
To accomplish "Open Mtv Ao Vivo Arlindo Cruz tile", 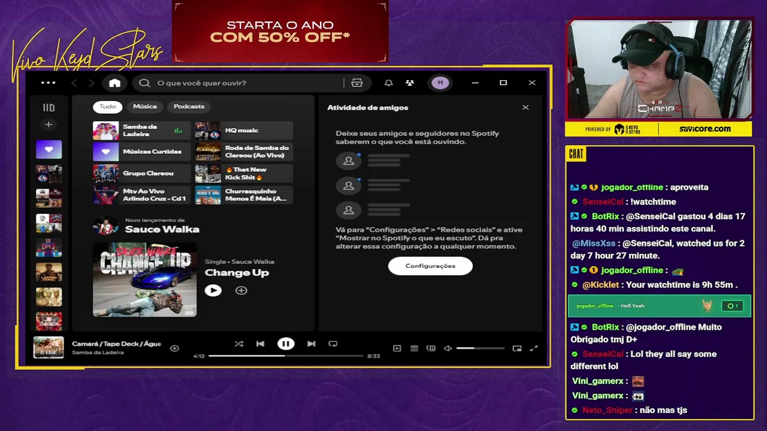I will pos(141,195).
